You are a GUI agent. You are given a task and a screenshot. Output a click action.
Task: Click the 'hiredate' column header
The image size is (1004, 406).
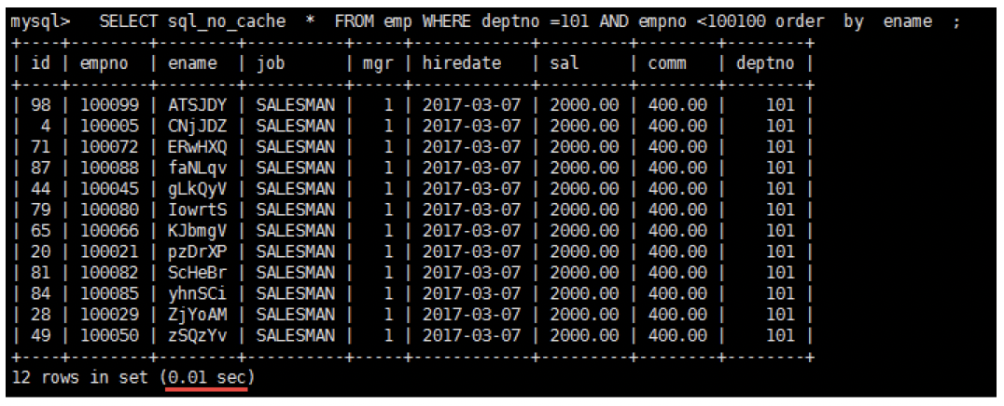pos(462,63)
